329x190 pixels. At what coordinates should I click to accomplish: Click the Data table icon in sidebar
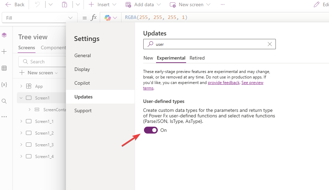pyautogui.click(x=4, y=68)
